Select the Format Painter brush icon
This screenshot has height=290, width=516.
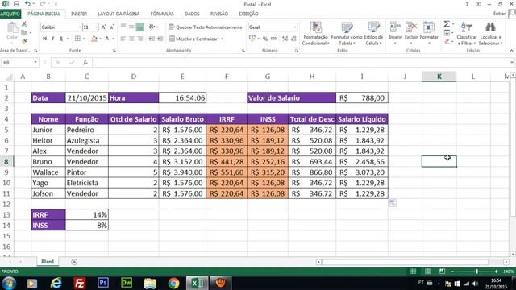click(24, 41)
